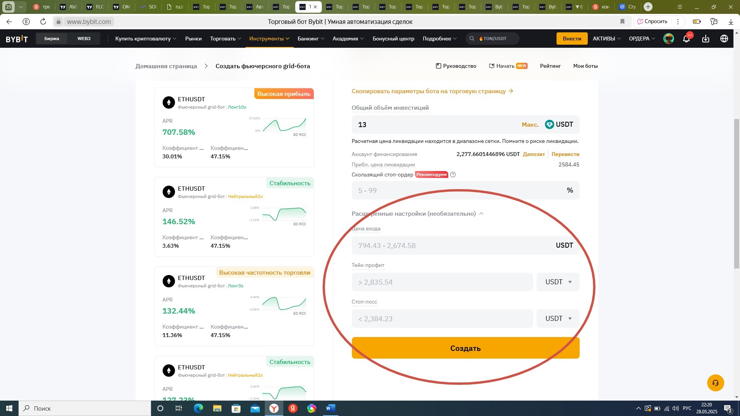The width and height of the screenshot is (740, 416).
Task: Click the Внести deposit button
Action: 572,39
